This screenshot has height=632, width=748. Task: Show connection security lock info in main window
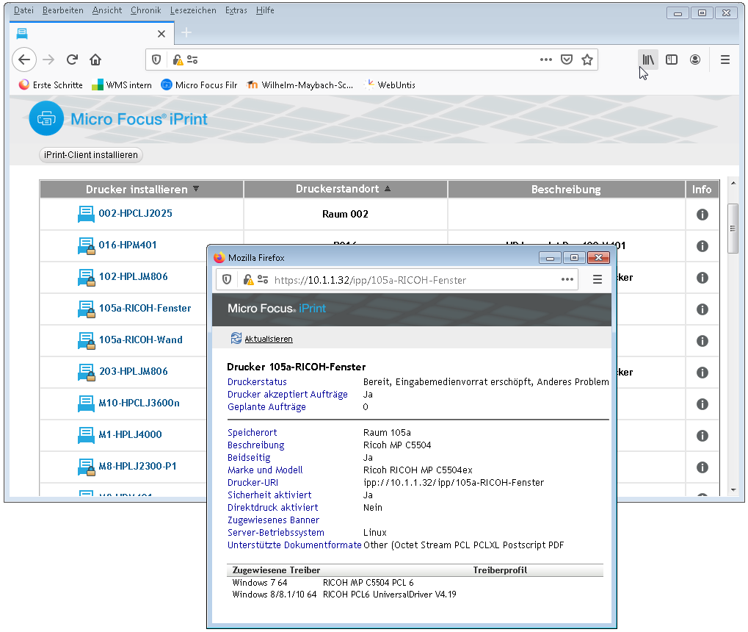pyautogui.click(x=178, y=60)
